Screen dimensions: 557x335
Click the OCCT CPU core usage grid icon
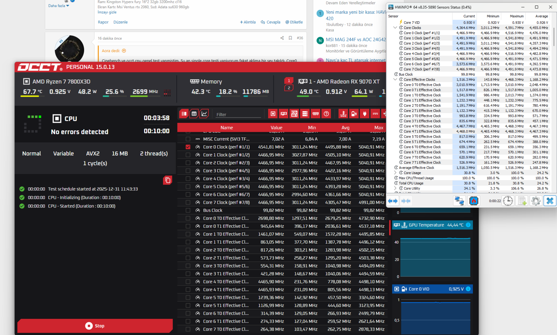pos(167,92)
